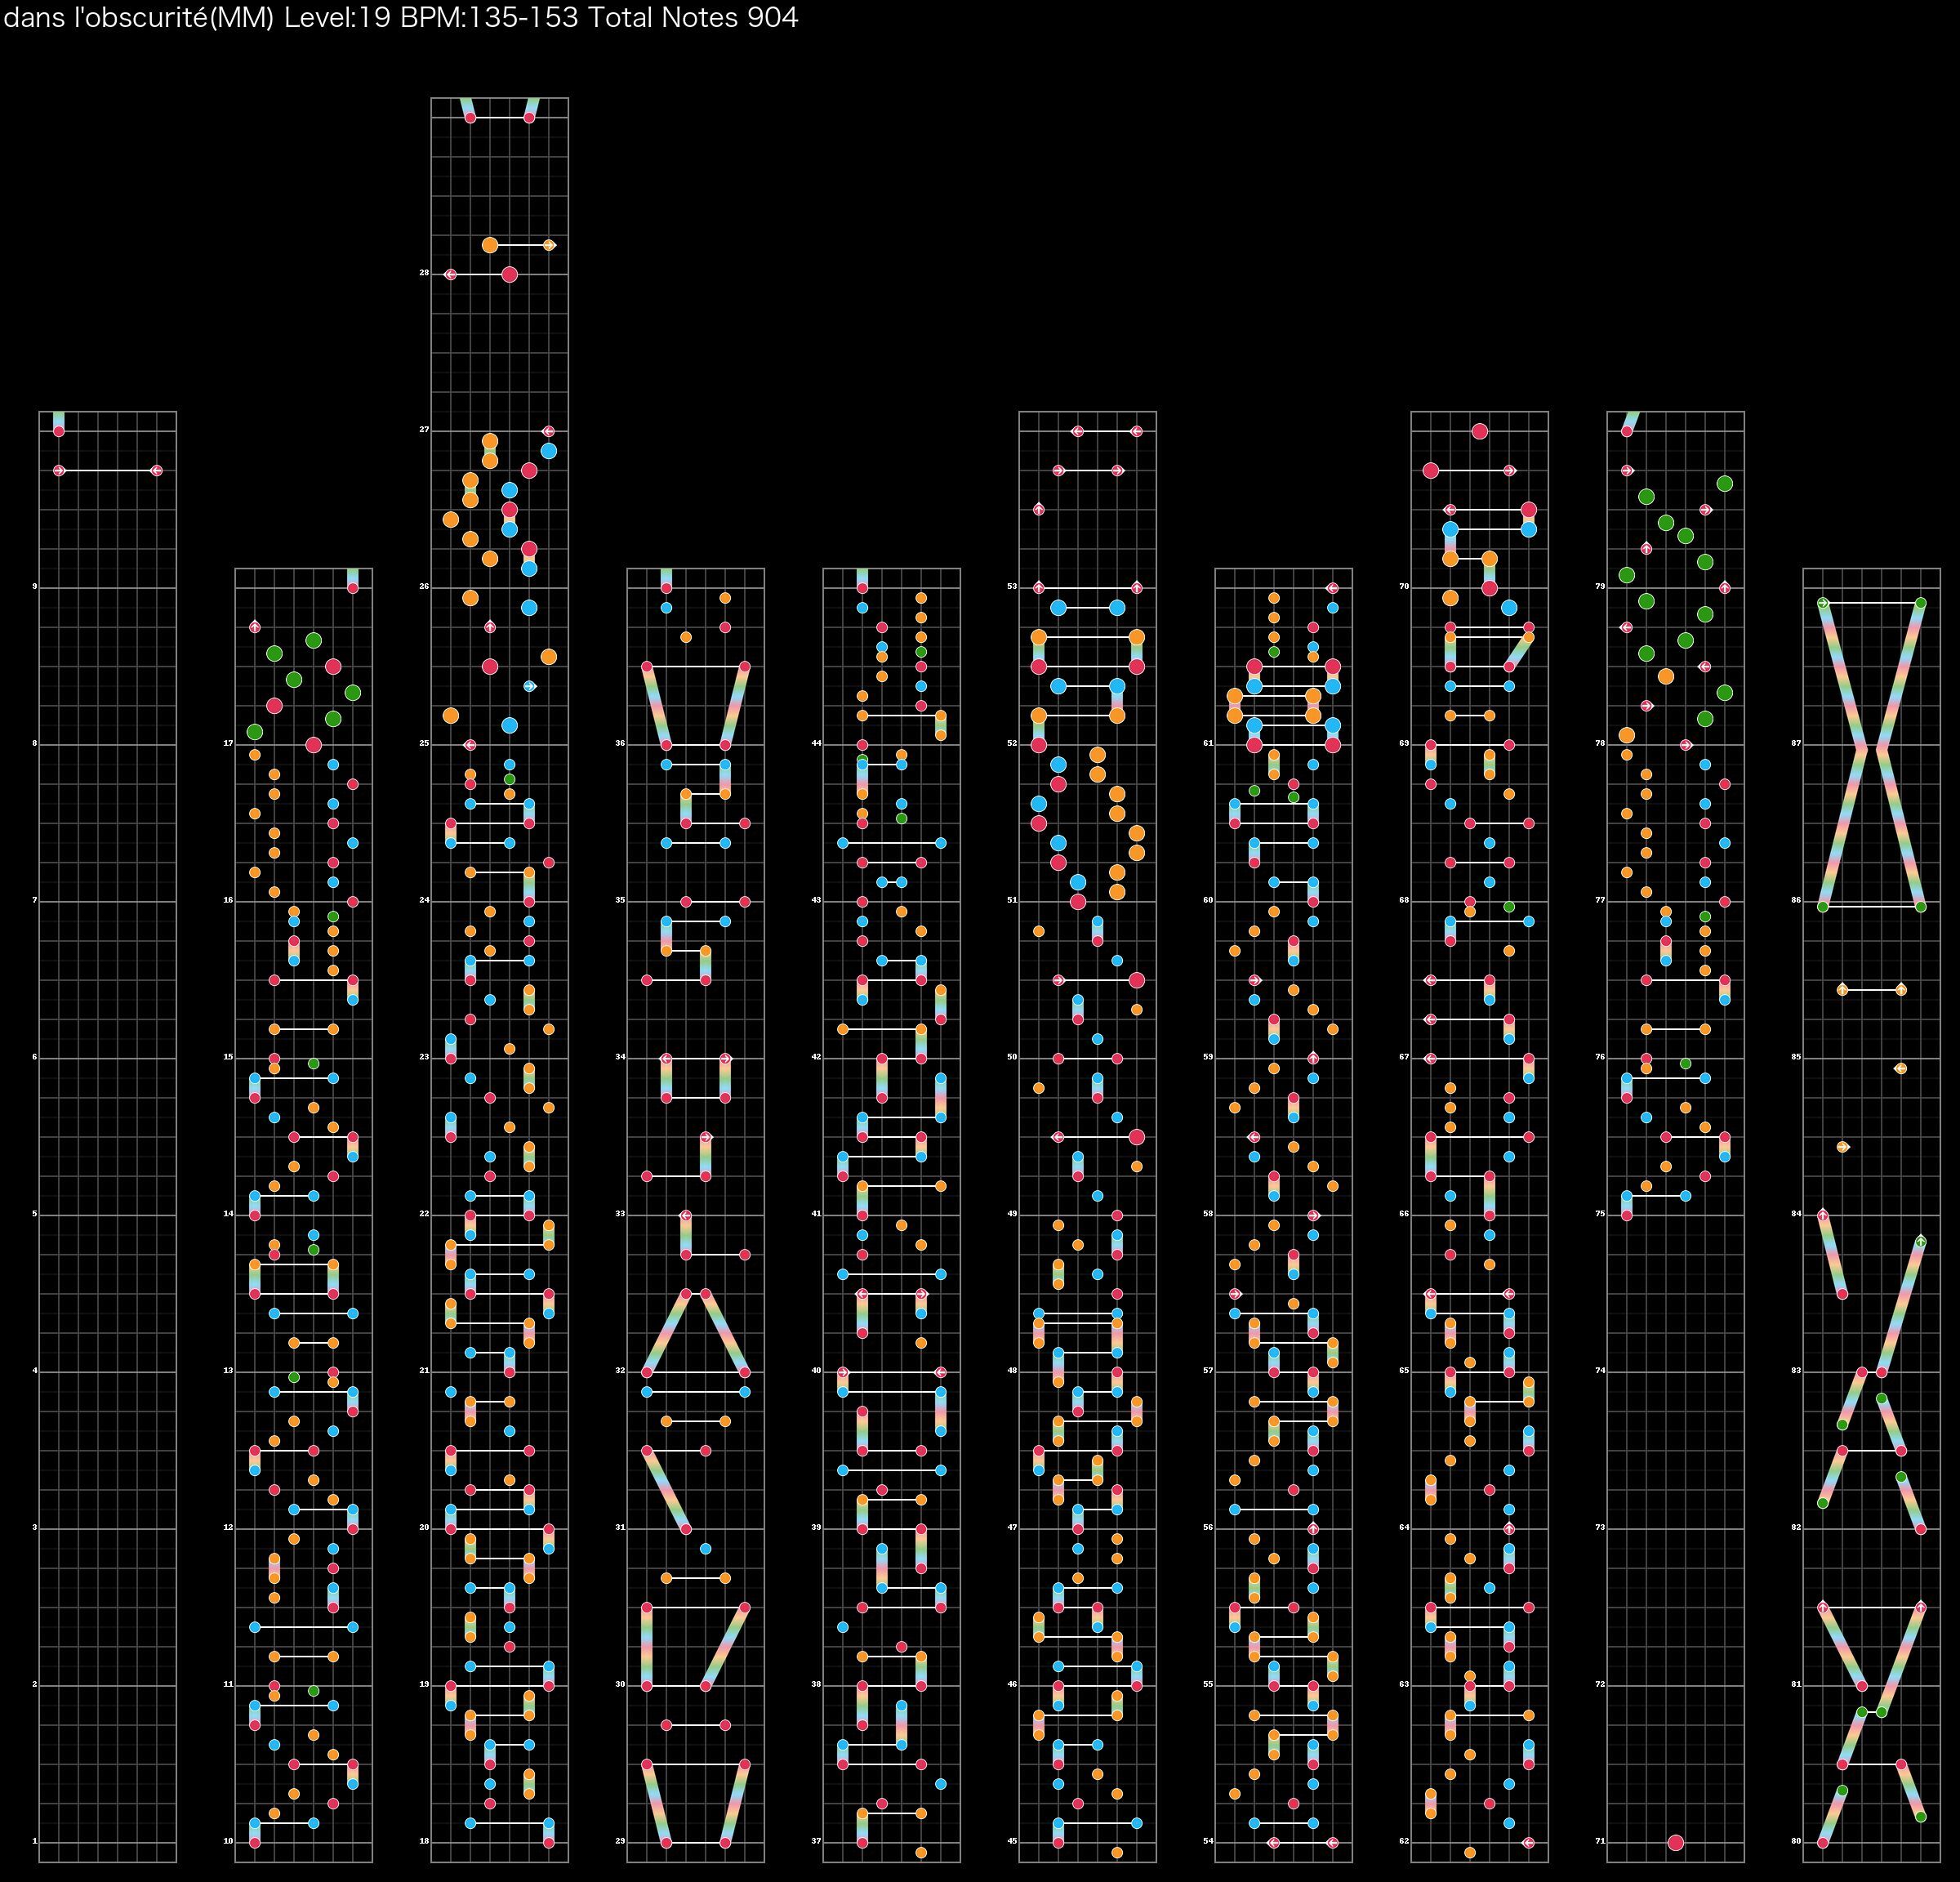Click red left-arrow flick on measure 28 line
Viewport: 1960px width, 1882px height.
pos(450,274)
